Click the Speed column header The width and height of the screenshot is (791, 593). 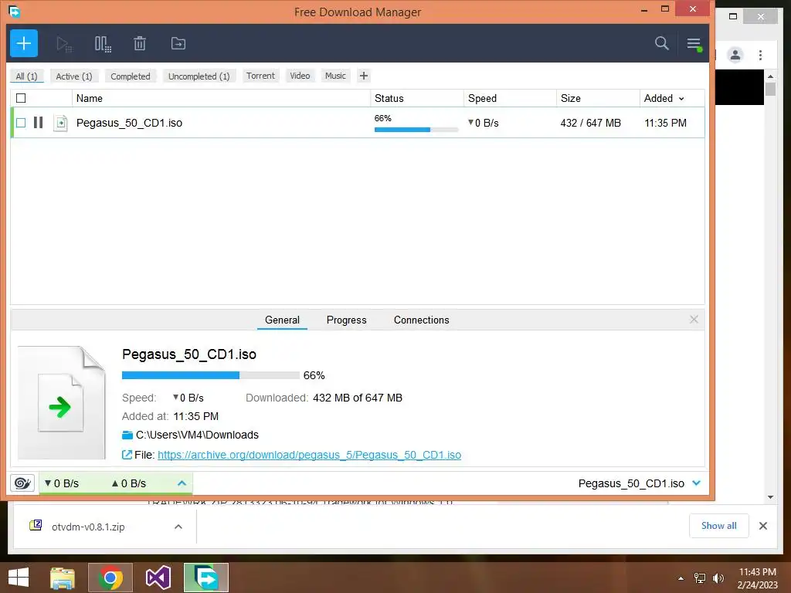[x=510, y=98]
